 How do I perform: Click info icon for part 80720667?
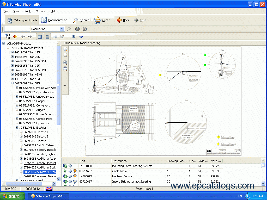[x=70, y=182]
